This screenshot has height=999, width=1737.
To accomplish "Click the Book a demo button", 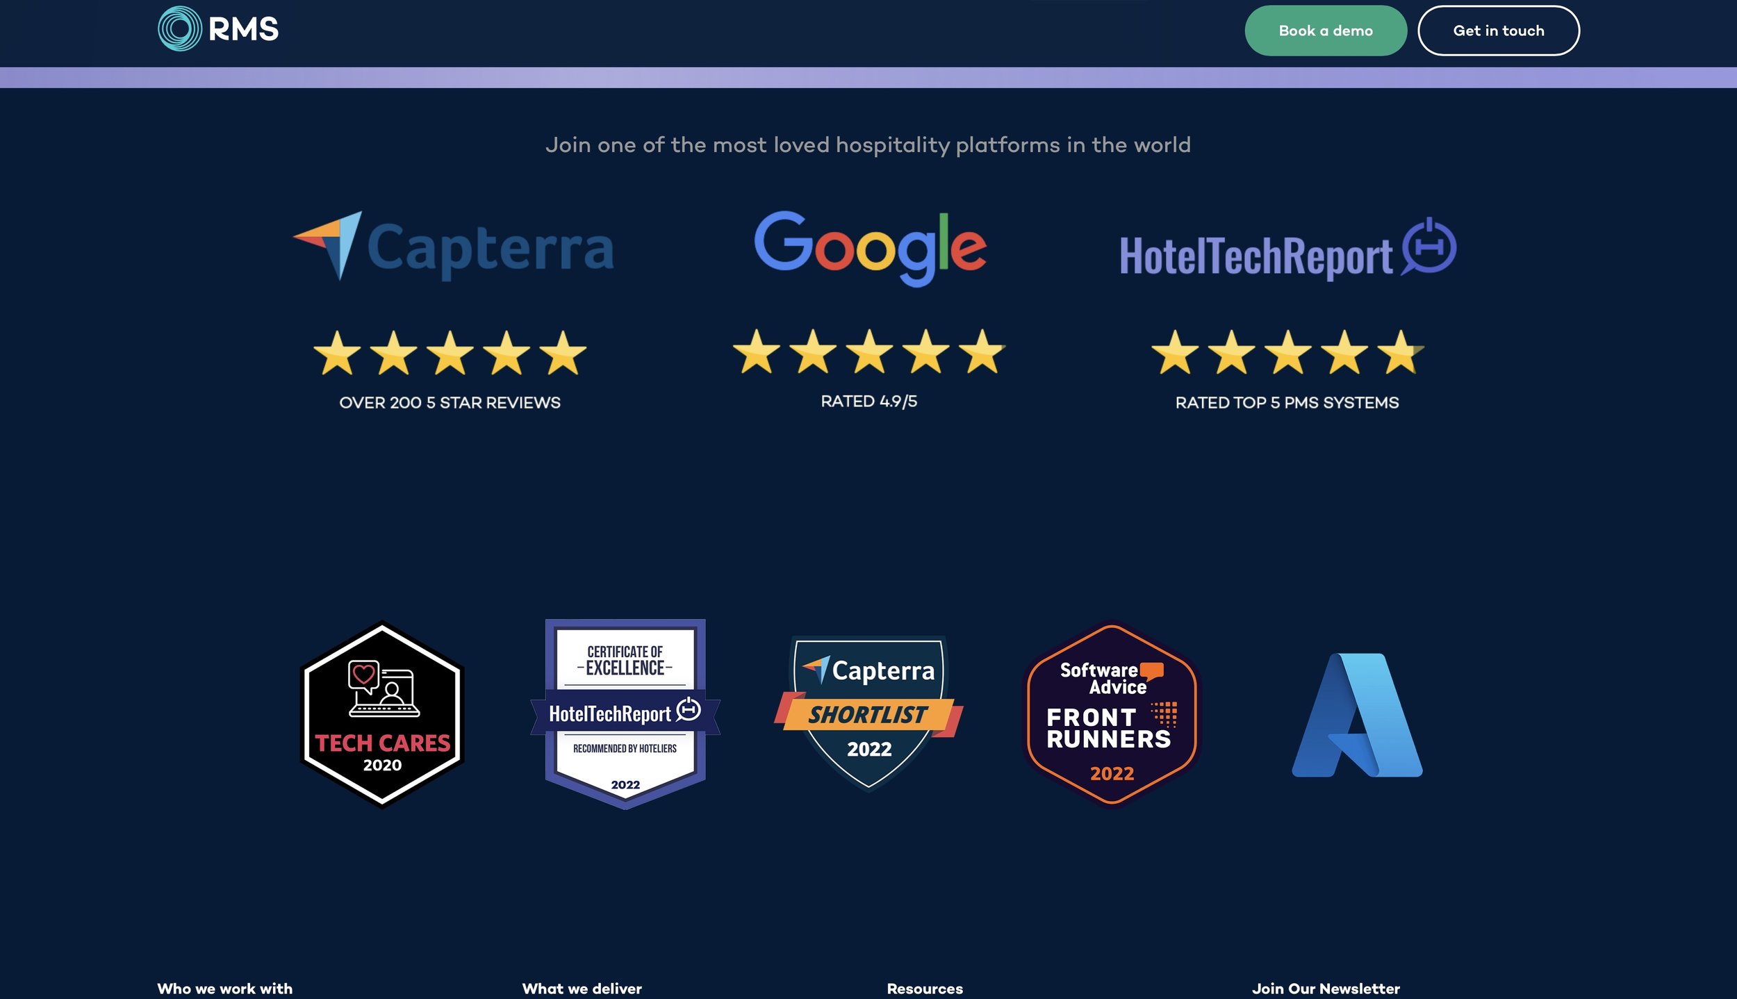I will click(x=1326, y=31).
